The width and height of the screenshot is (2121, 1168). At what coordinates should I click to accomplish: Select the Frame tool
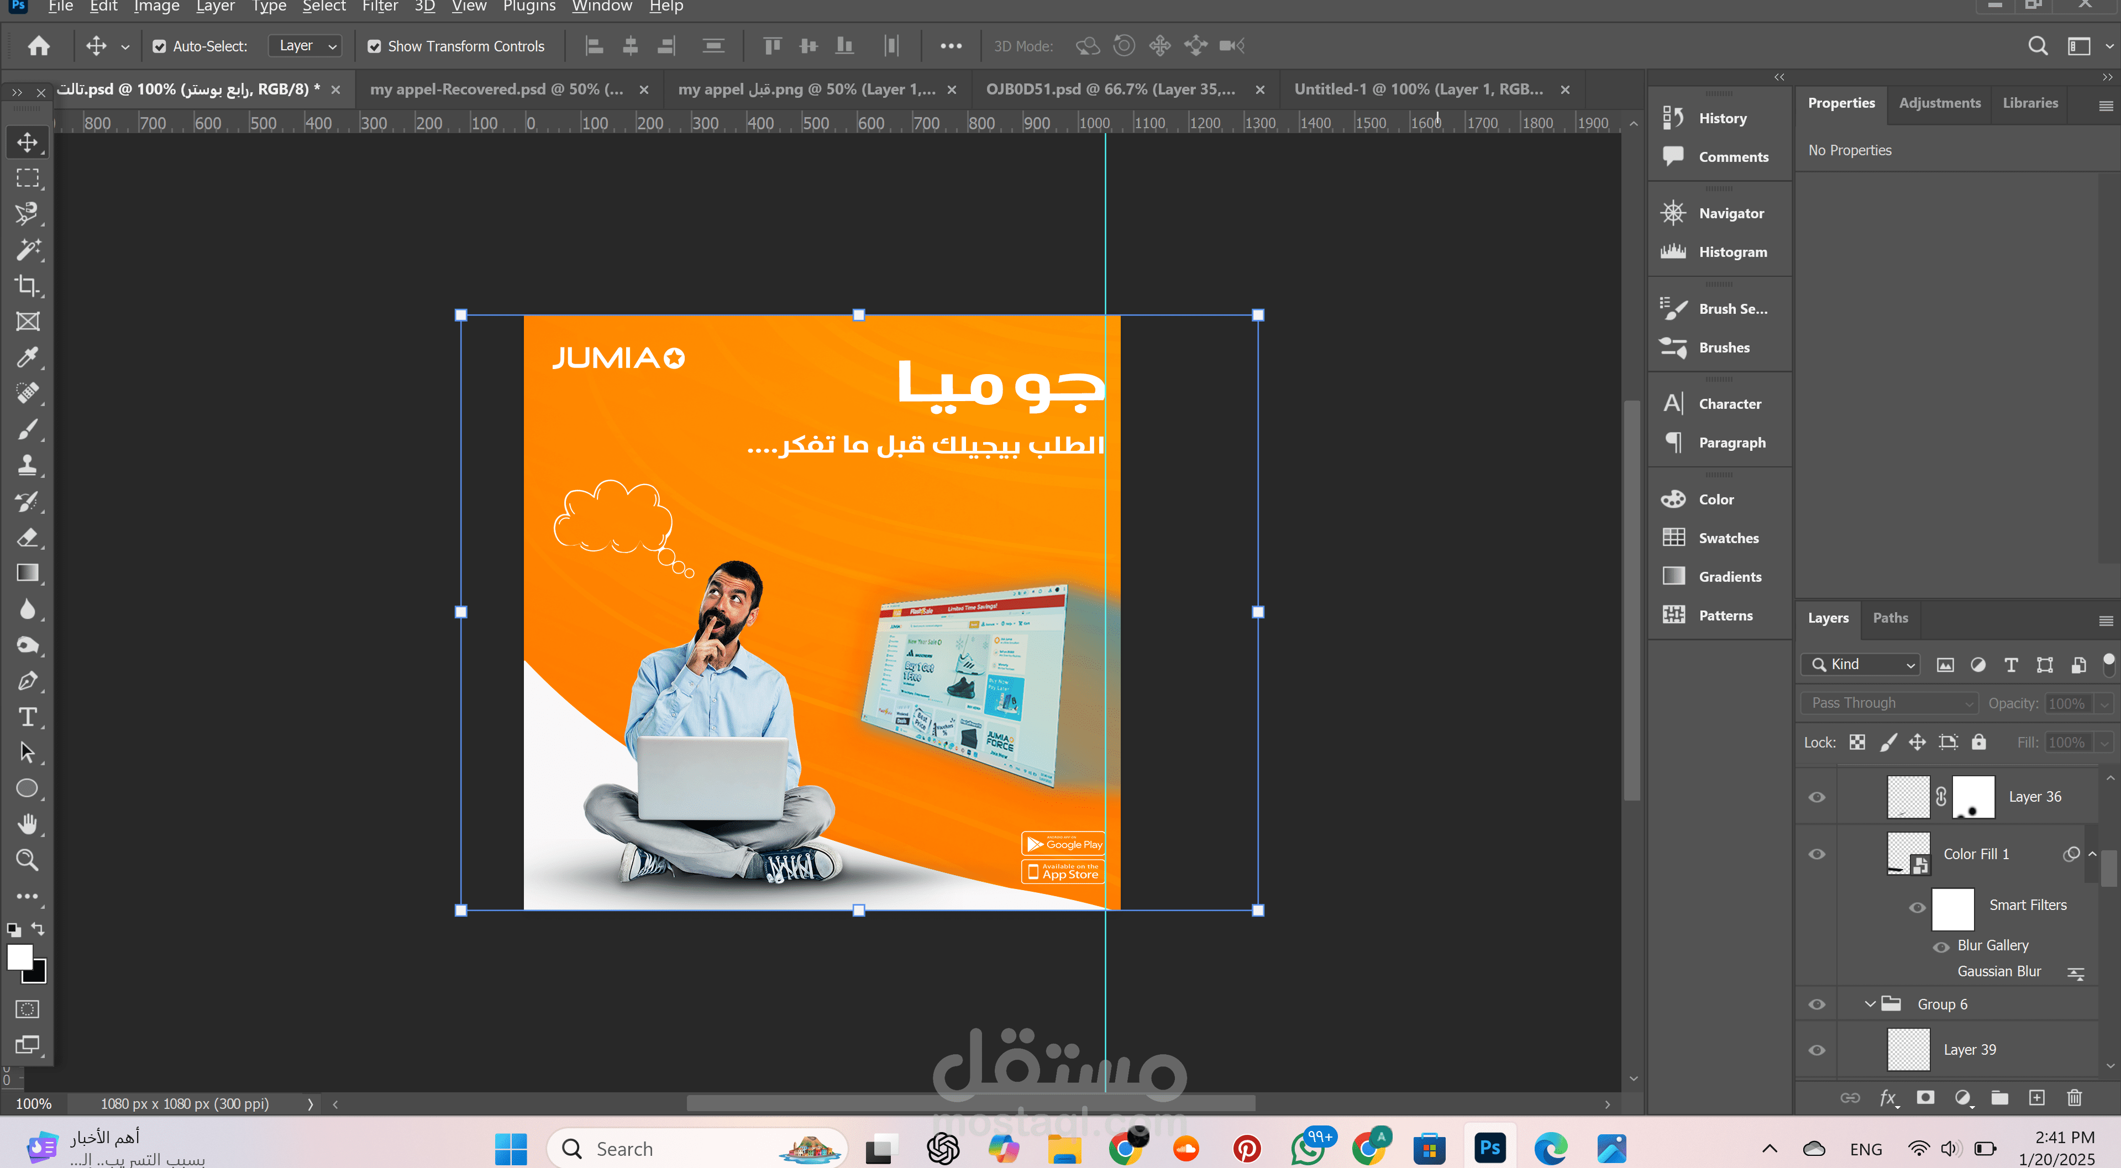[x=27, y=321]
